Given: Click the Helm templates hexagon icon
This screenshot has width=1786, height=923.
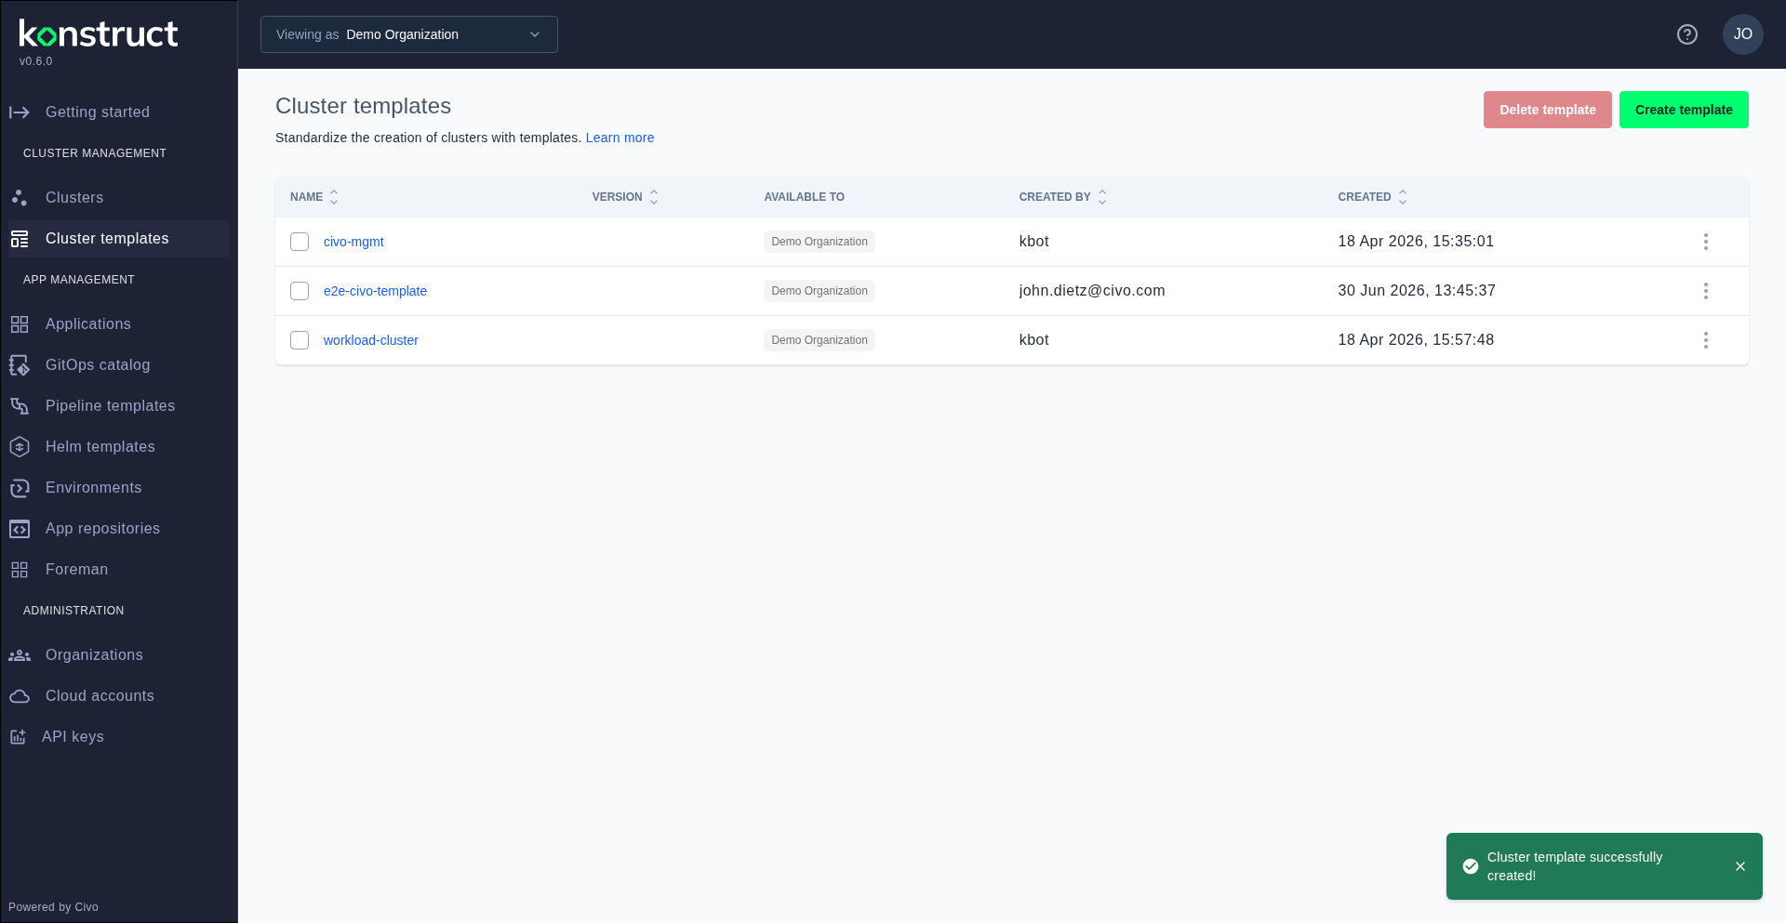Looking at the screenshot, I should click(20, 447).
